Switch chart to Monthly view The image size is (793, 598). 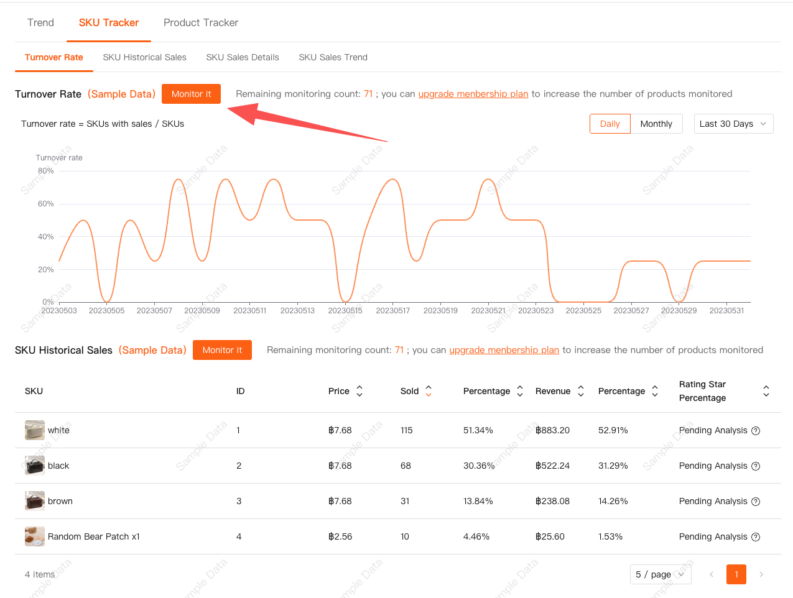(x=656, y=124)
